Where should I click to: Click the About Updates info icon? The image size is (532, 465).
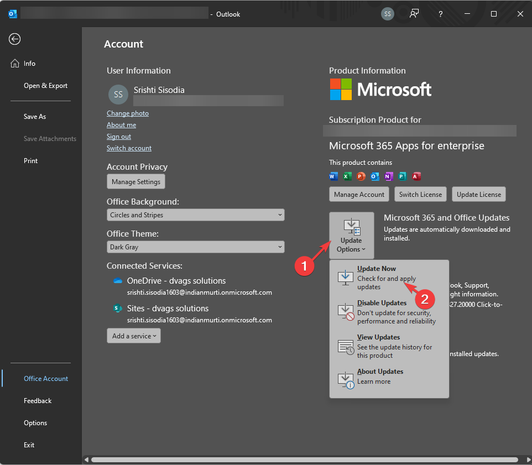pos(346,380)
